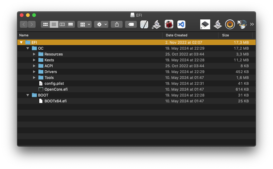273x169 pixels.
Task: Switch to gallery view
Action: (71, 24)
